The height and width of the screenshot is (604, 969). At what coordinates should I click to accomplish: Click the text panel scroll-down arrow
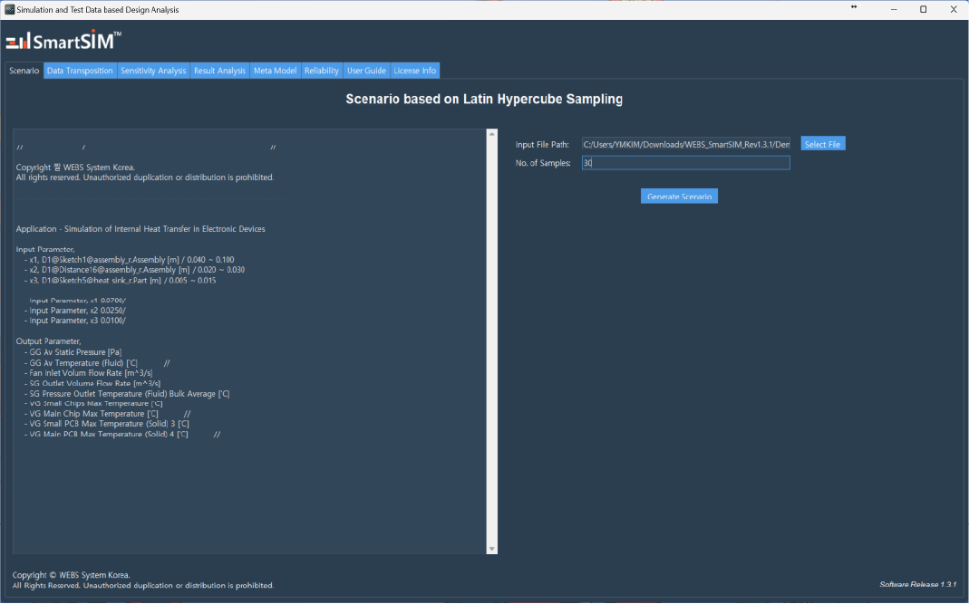click(492, 549)
